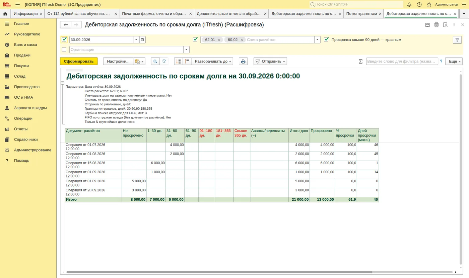Image resolution: width=469 pixels, height=278 pixels.
Task: Save the report with the diskette icon
Action: click(x=427, y=25)
